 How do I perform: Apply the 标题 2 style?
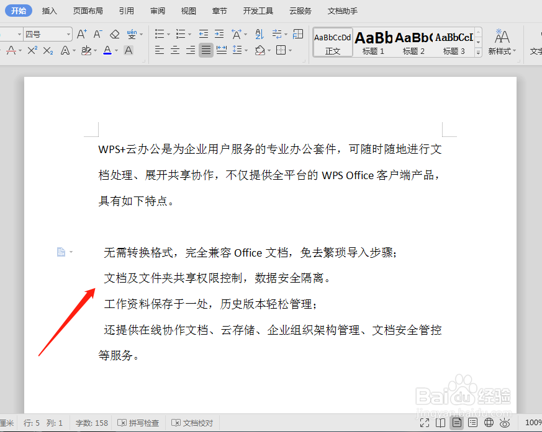413,42
